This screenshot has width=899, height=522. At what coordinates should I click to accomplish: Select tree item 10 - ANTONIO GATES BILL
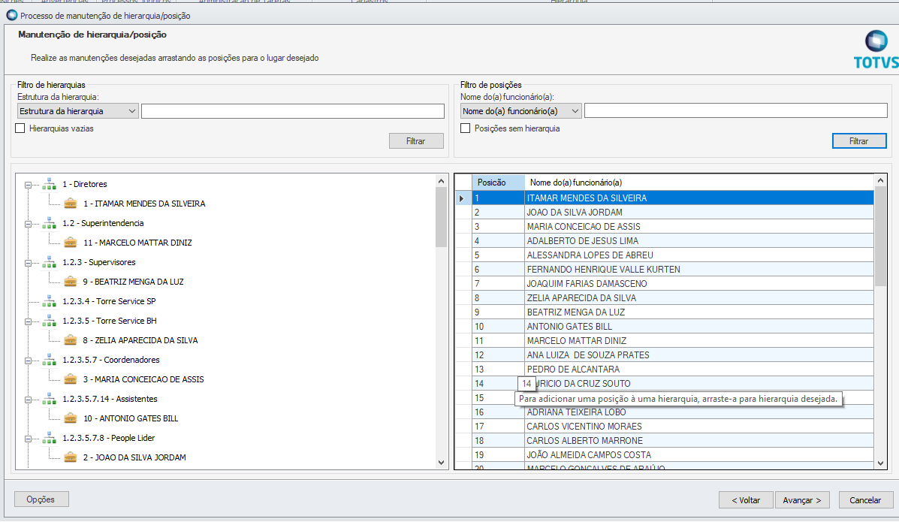[x=131, y=419]
